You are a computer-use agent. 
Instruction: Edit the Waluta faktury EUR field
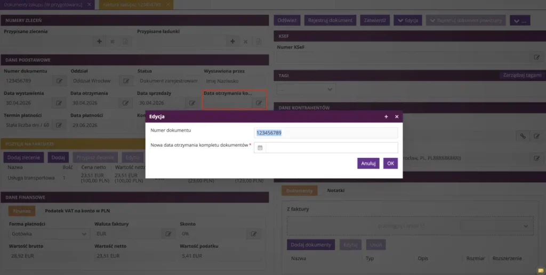(x=168, y=234)
